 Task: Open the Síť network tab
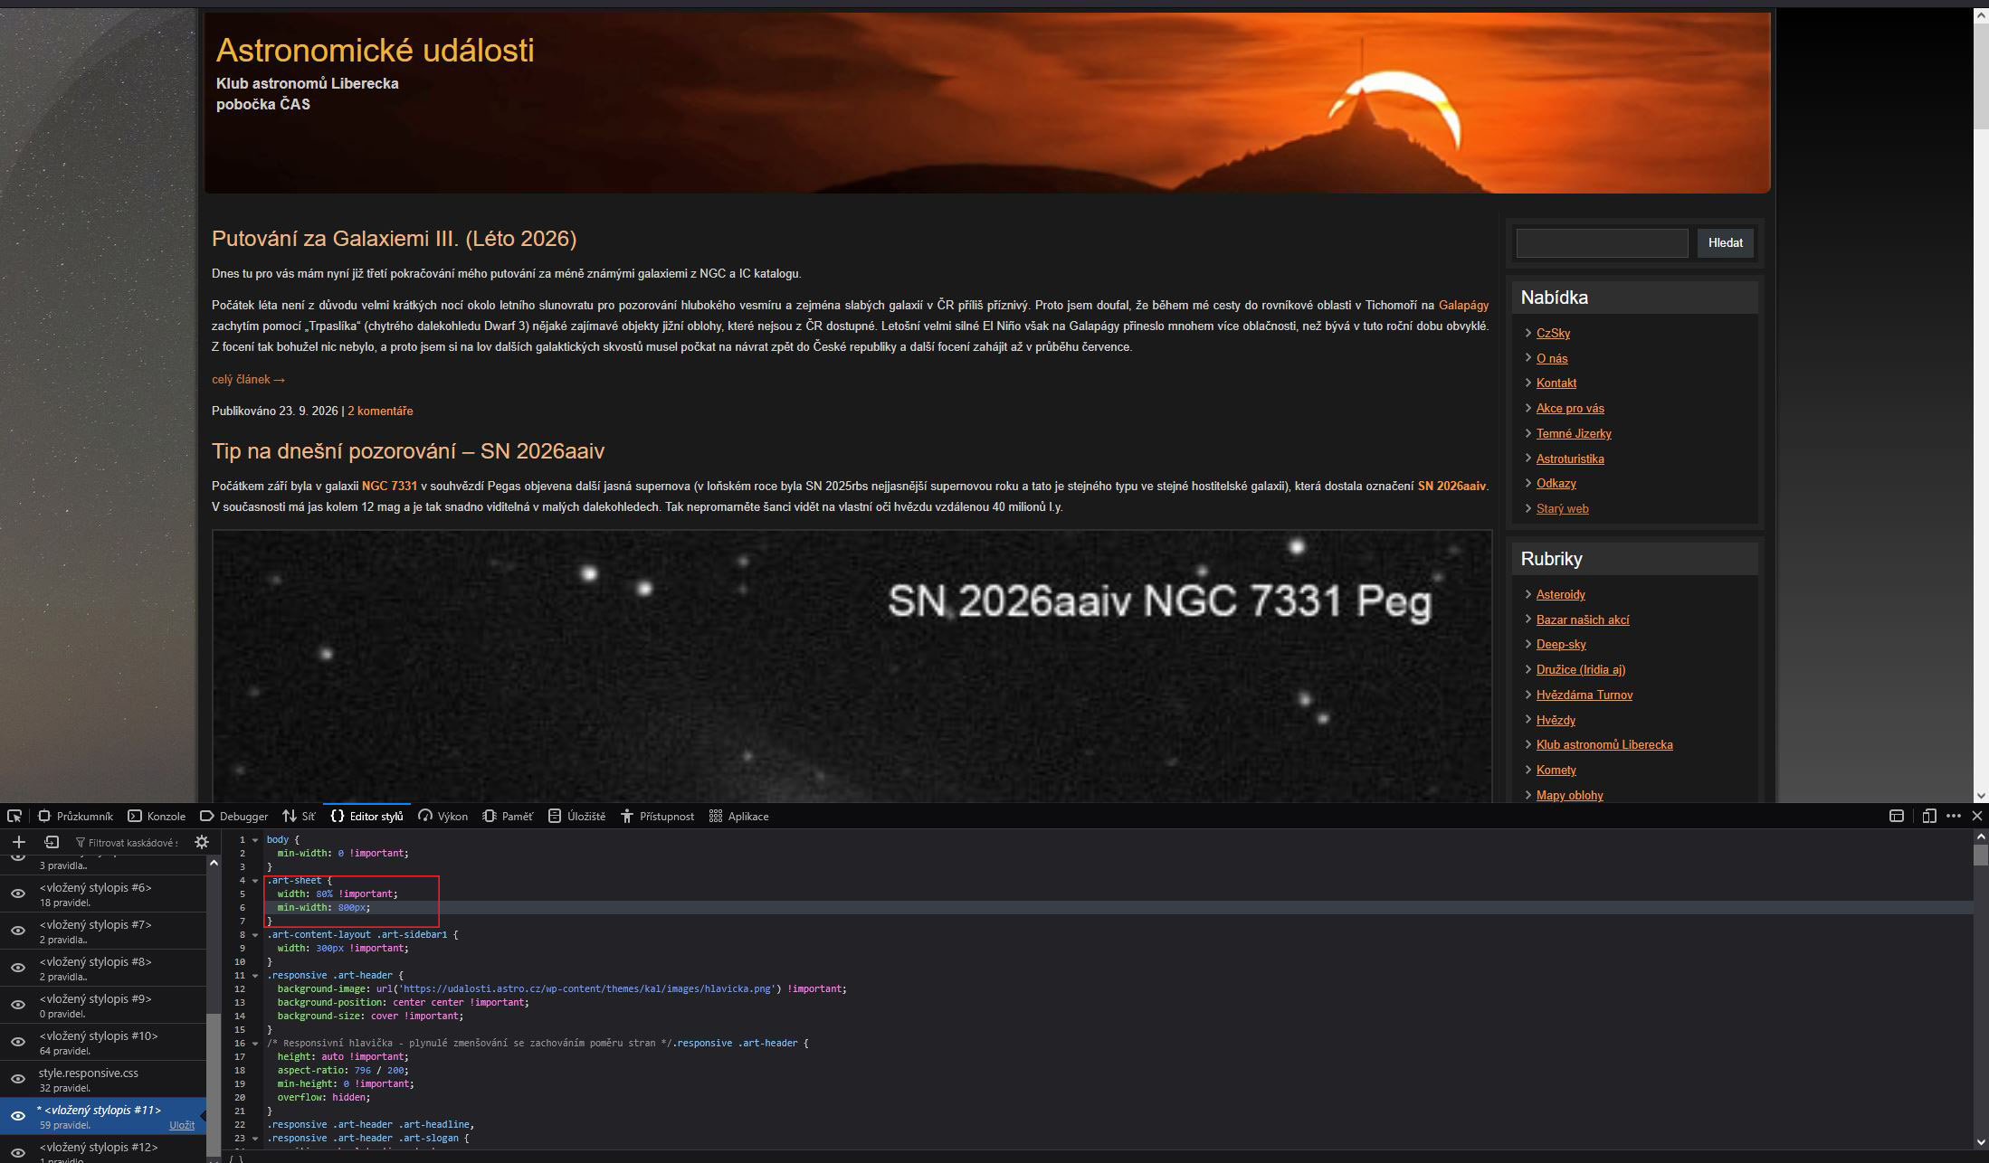299,816
